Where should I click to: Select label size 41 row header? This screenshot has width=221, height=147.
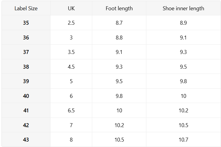26,111
